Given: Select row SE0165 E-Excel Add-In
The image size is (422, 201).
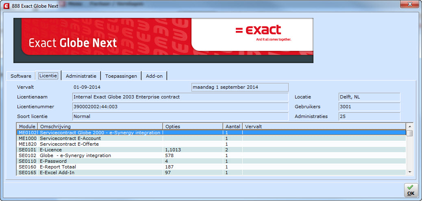Looking at the screenshot, I should (211, 173).
